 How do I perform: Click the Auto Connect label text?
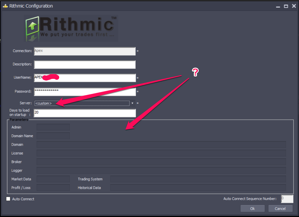click(23, 199)
